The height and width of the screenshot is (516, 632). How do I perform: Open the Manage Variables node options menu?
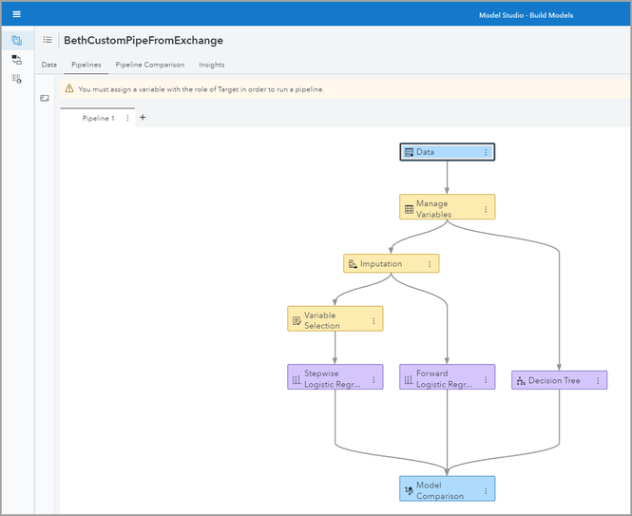(x=486, y=209)
